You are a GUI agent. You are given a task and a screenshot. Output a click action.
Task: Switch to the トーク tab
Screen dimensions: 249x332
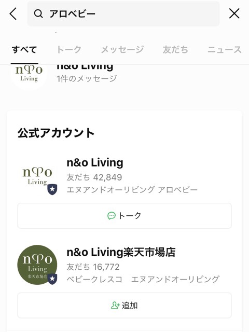tap(69, 50)
